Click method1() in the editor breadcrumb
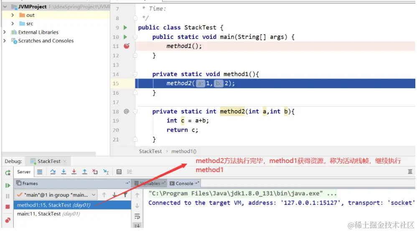Image resolution: width=417 pixels, height=232 pixels. 184,151
